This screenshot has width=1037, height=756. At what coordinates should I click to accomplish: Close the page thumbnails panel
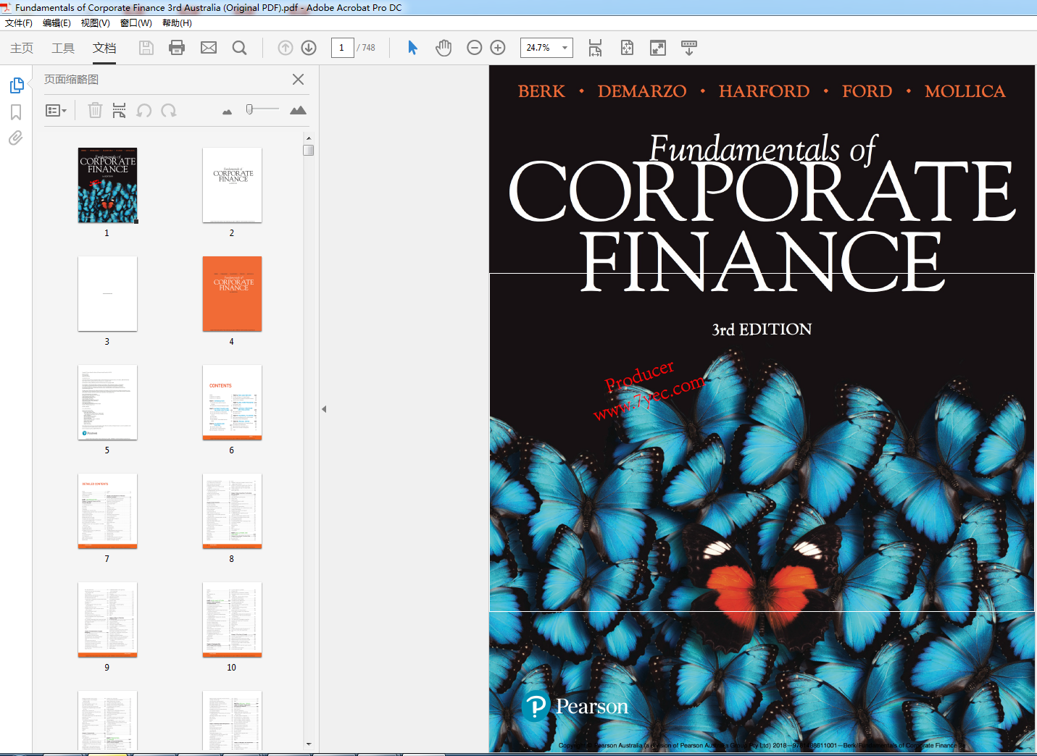tap(298, 79)
